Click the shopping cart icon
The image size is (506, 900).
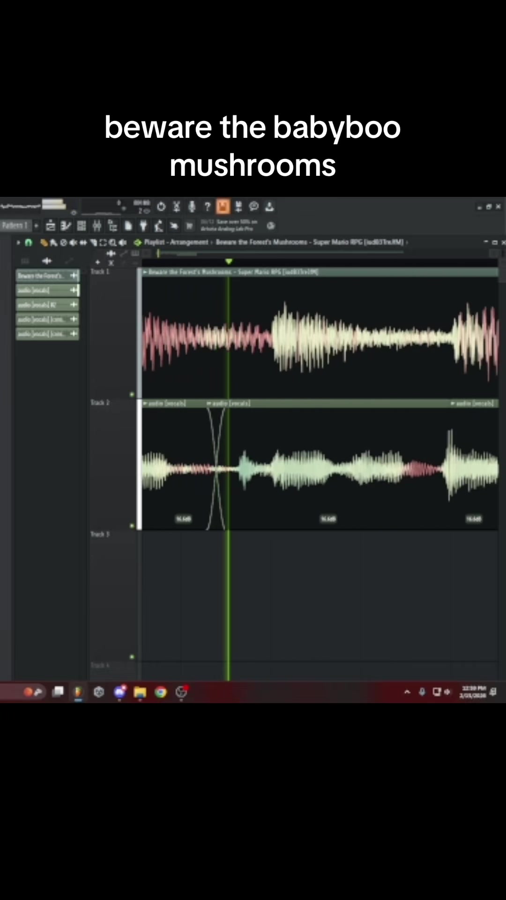click(189, 226)
